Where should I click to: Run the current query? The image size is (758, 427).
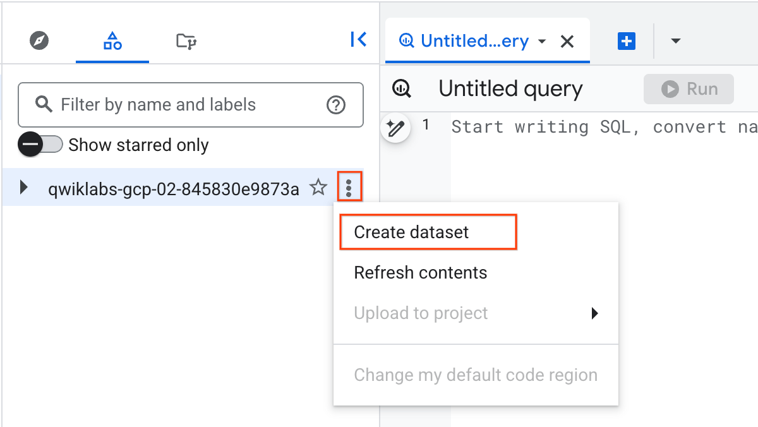[x=689, y=88]
